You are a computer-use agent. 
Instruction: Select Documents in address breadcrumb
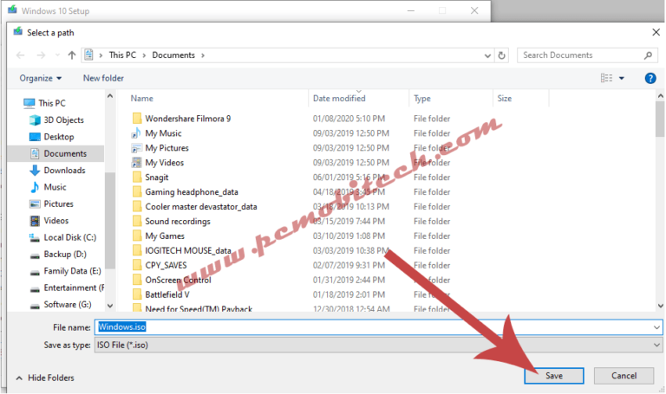(x=173, y=55)
